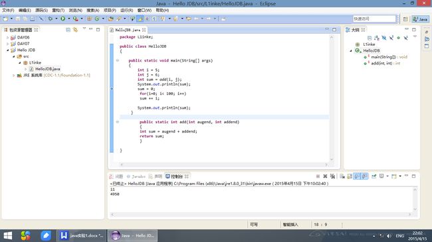Click the Quick Access search field

[374, 19]
